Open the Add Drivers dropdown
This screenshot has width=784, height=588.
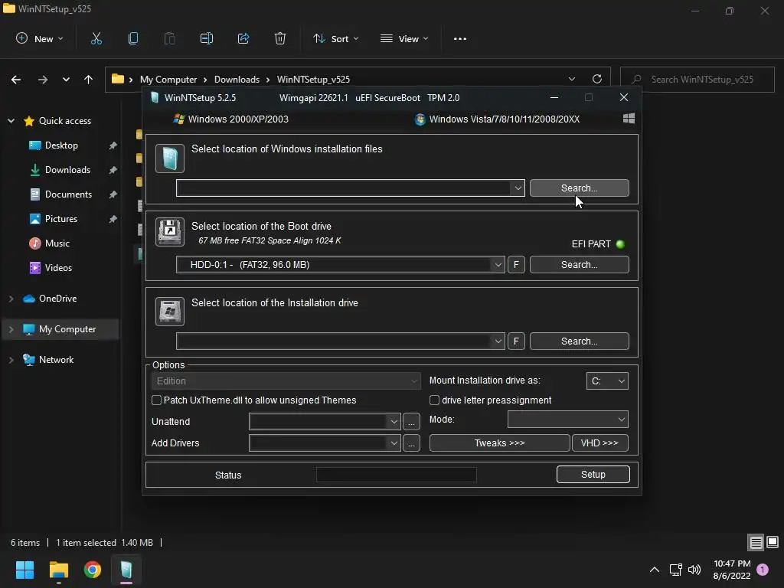coord(325,443)
